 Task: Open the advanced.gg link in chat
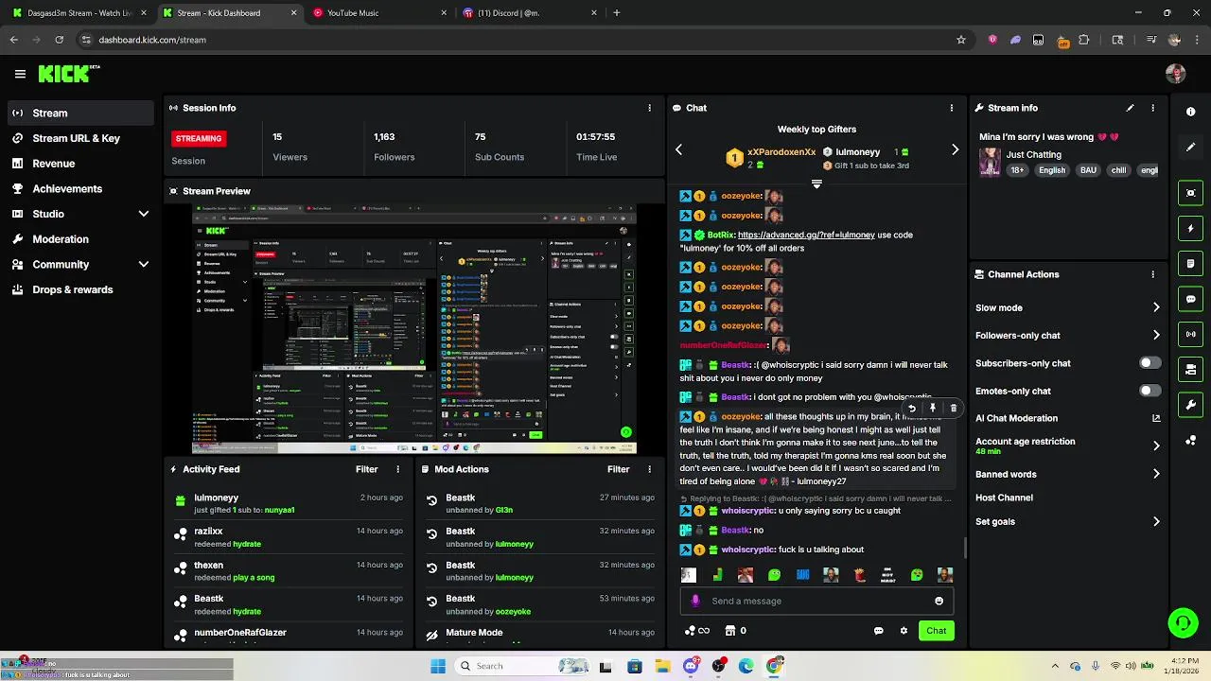tap(806, 235)
